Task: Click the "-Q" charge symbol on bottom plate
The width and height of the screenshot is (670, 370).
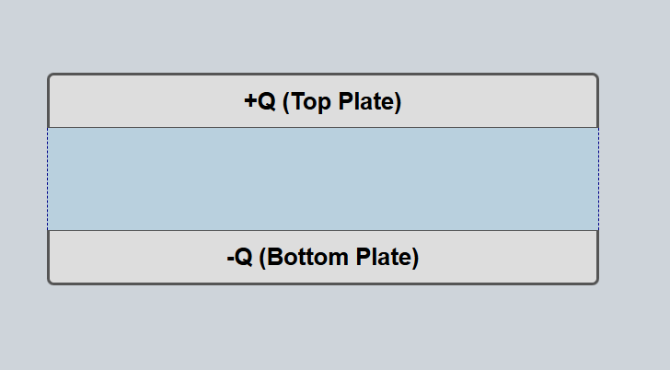Action: (x=239, y=258)
